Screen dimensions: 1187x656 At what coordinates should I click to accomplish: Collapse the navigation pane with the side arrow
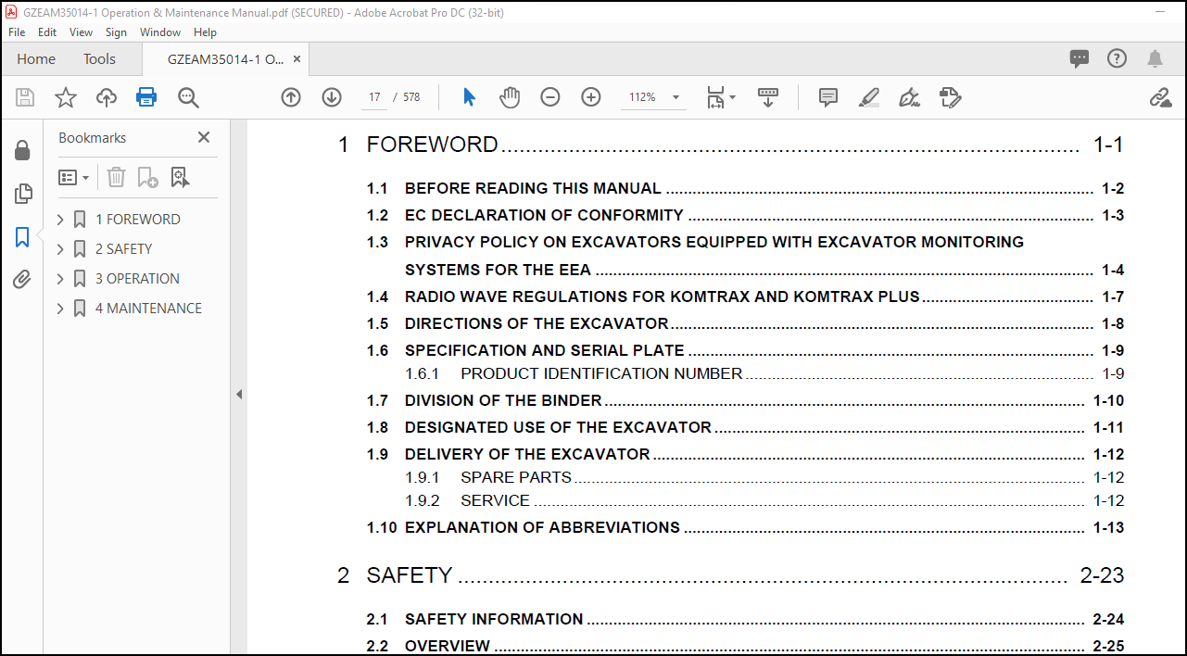239,394
